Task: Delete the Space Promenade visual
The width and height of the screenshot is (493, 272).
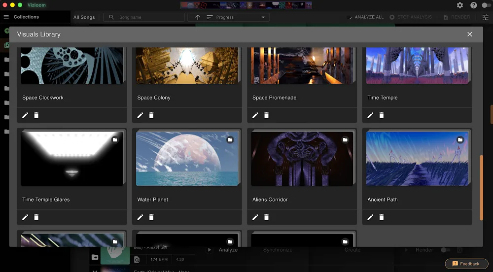Action: pos(267,116)
